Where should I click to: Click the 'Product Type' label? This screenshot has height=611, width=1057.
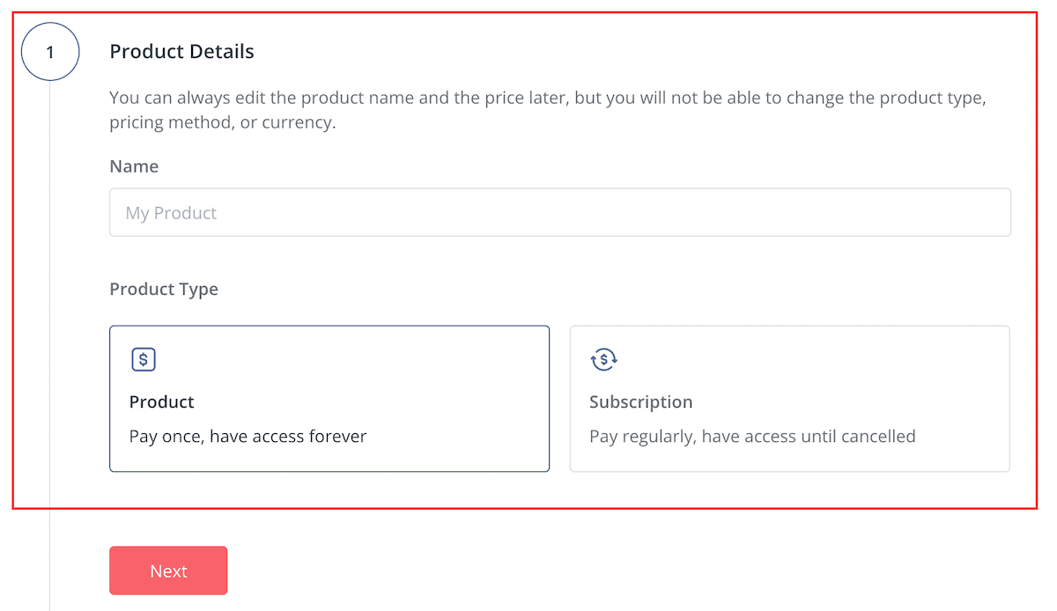click(164, 289)
